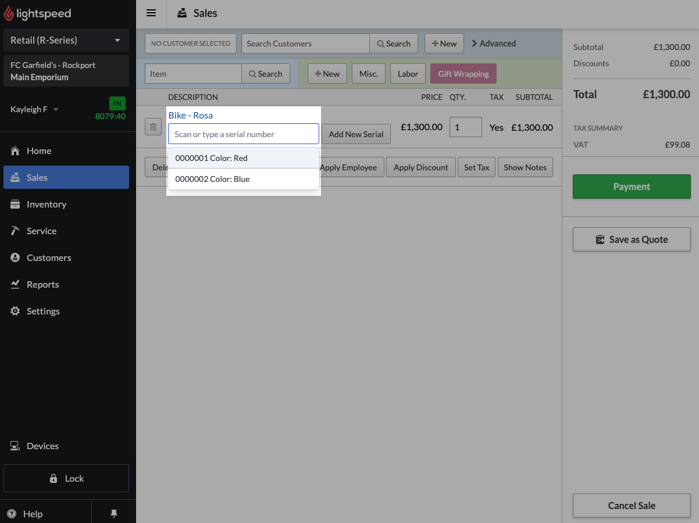Image resolution: width=699 pixels, height=523 pixels.
Task: Open Service in the sidebar
Action: (x=66, y=231)
